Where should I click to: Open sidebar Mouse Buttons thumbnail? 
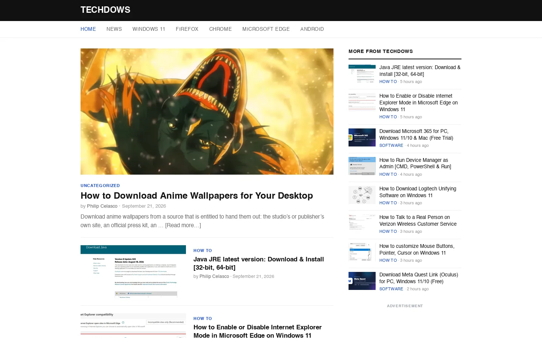click(362, 252)
